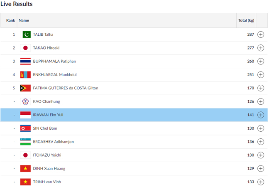Sort by the Name column header

coord(24,20)
